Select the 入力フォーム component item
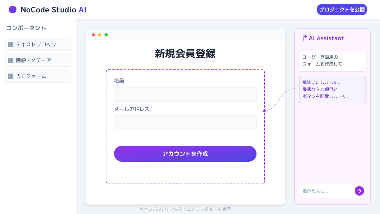 click(x=38, y=76)
